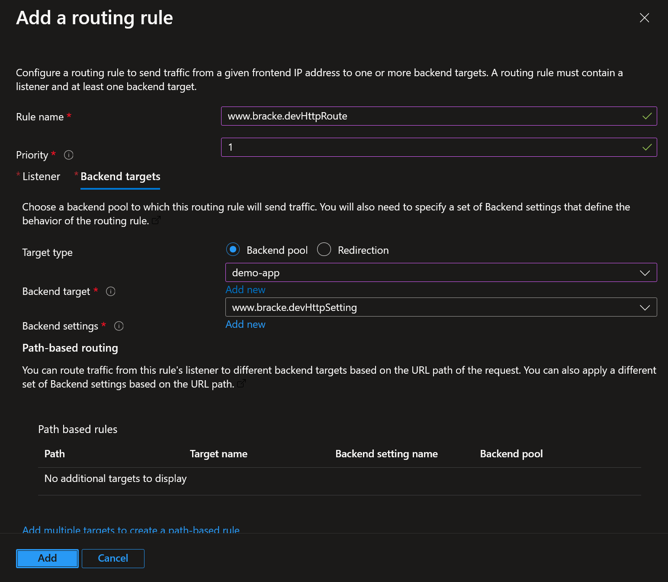Open external link icon after routing rule behavior text
The width and height of the screenshot is (668, 582).
point(156,220)
